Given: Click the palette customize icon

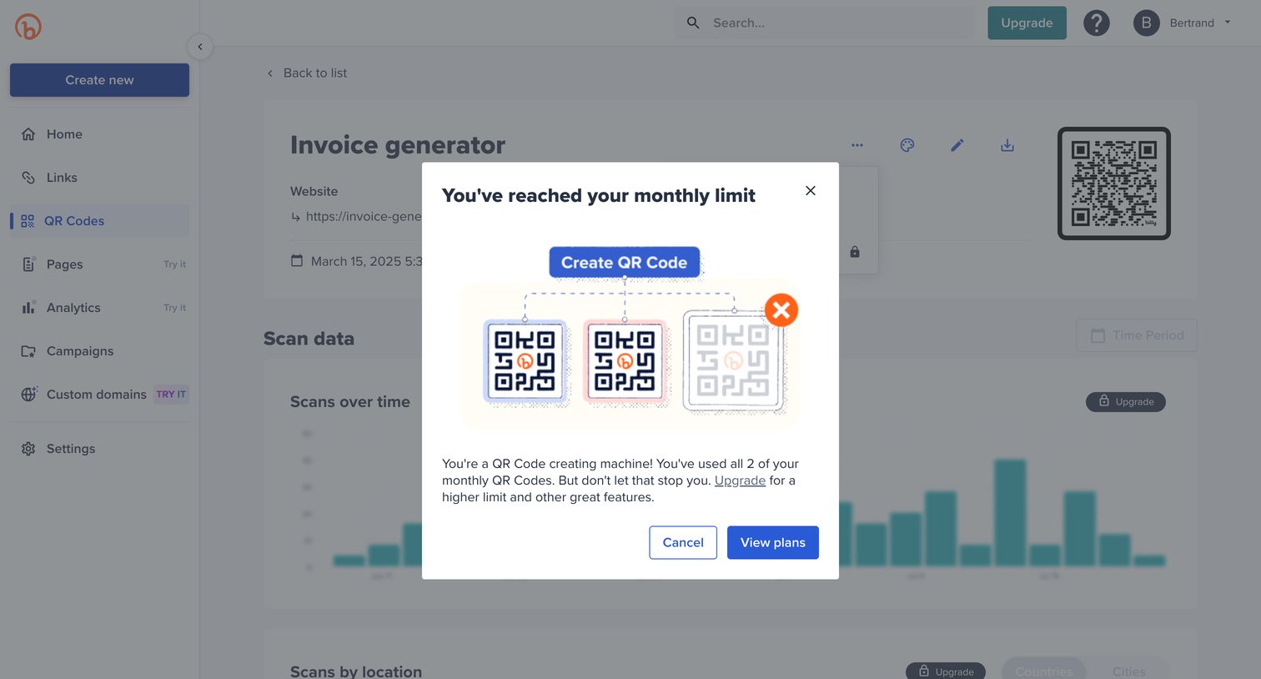Looking at the screenshot, I should pos(907,145).
